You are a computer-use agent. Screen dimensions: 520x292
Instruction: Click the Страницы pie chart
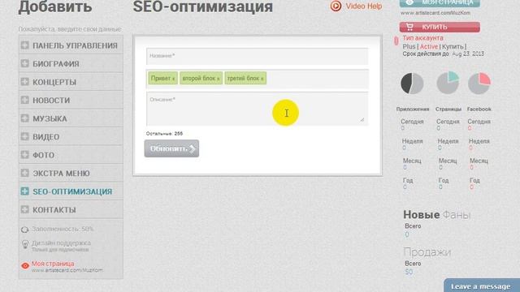tap(448, 83)
